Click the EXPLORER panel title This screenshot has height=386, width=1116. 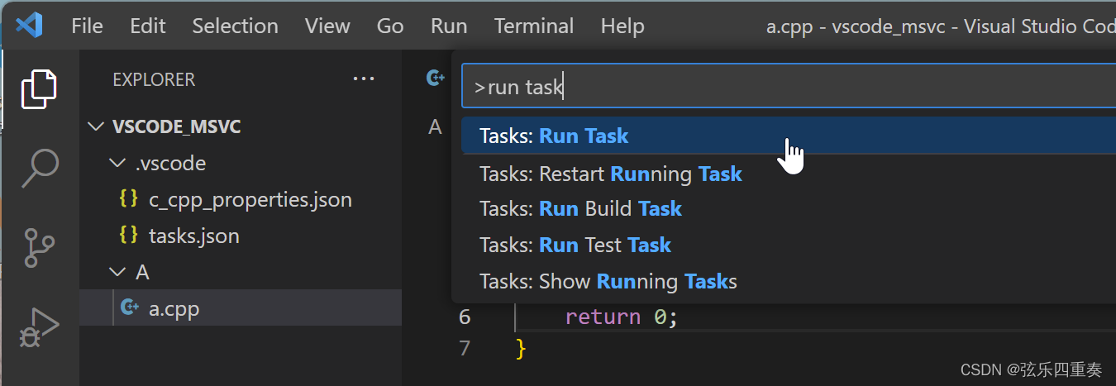(x=154, y=79)
